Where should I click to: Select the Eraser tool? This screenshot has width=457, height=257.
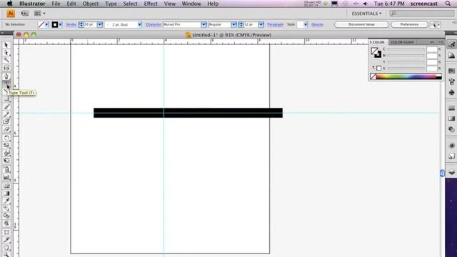tap(6, 129)
